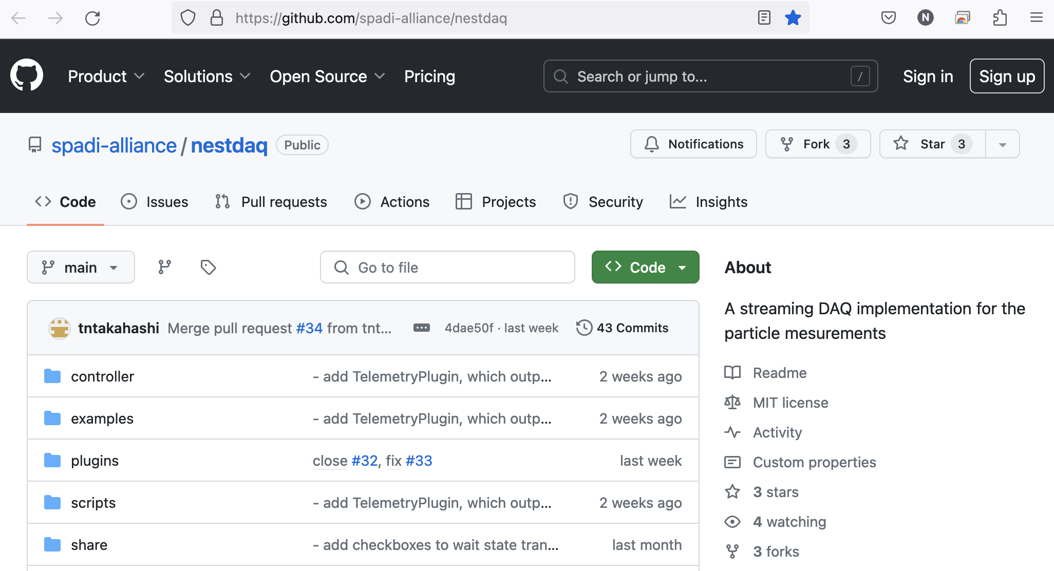Go to the Pull requests tab

coord(271,202)
